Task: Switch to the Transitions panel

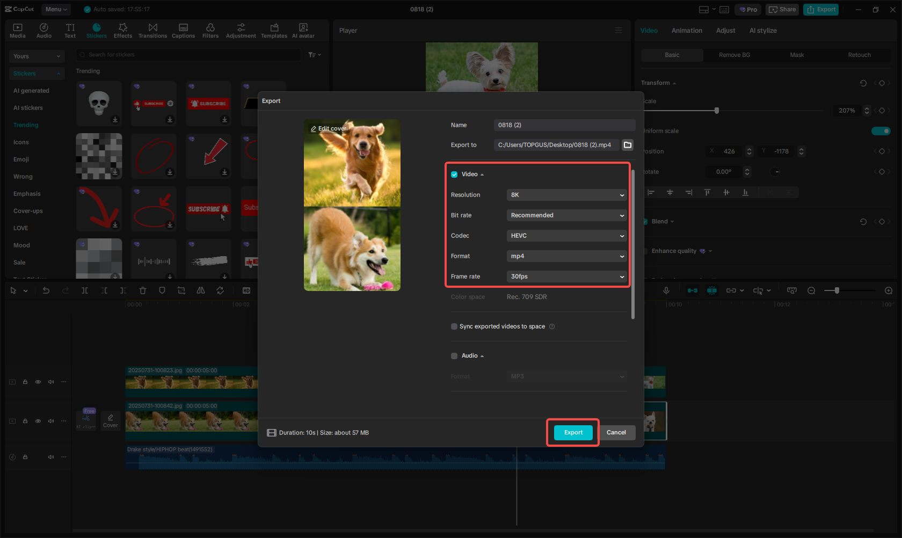Action: click(x=152, y=30)
